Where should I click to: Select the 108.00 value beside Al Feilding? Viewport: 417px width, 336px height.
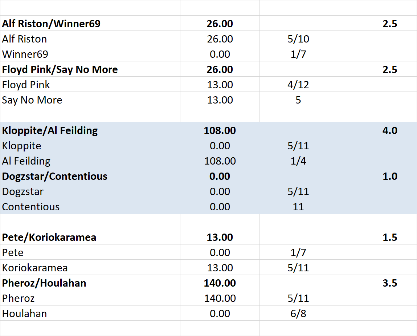(220, 161)
